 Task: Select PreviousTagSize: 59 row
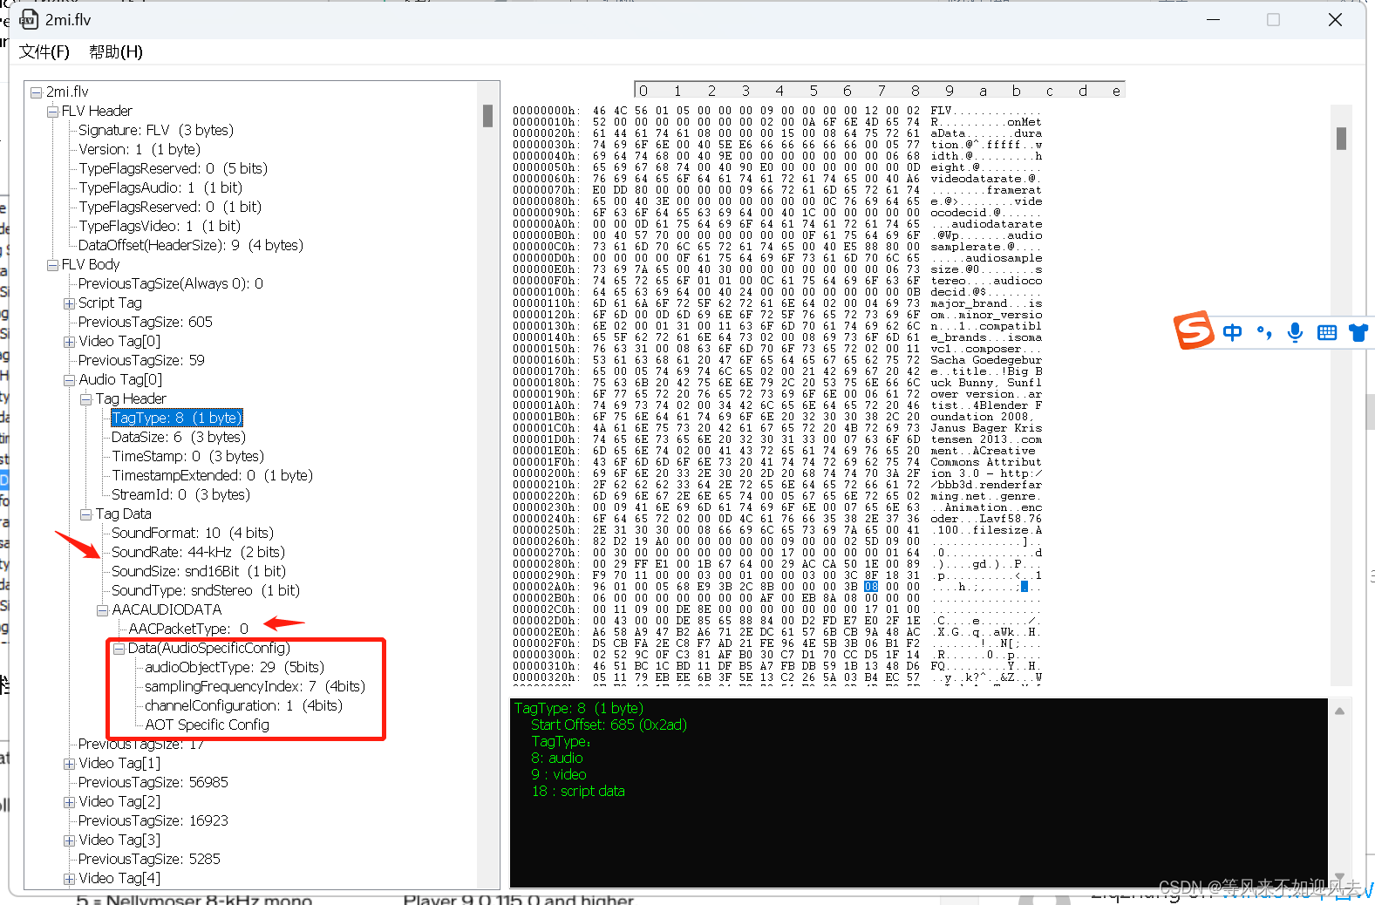141,360
